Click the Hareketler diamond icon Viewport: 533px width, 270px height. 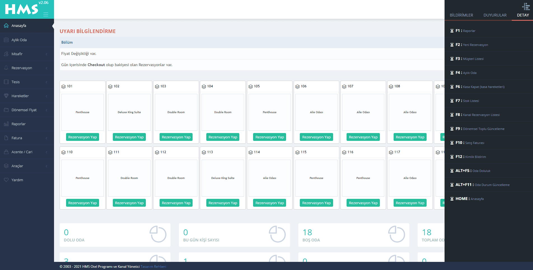click(x=6, y=96)
